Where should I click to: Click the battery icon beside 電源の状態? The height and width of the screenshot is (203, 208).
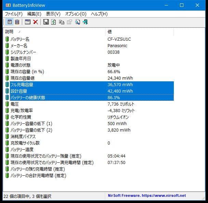pyautogui.click(x=7, y=65)
